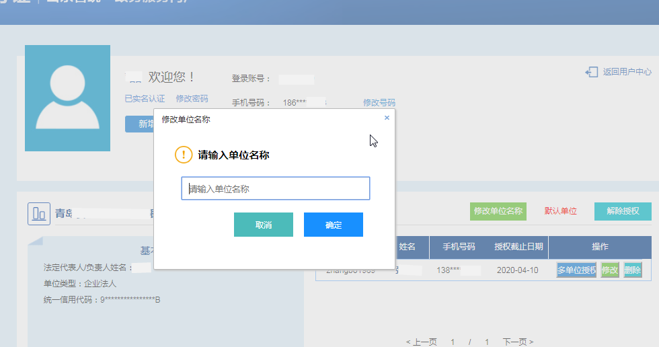Open the 修改密码 link
This screenshot has height=347, width=659.
pos(192,99)
